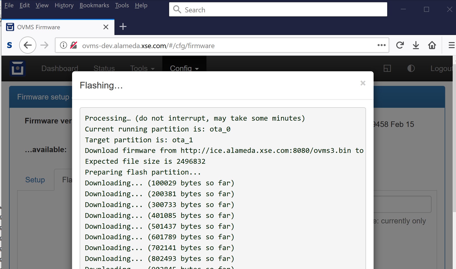Click the browser forward arrow button

[x=44, y=45]
